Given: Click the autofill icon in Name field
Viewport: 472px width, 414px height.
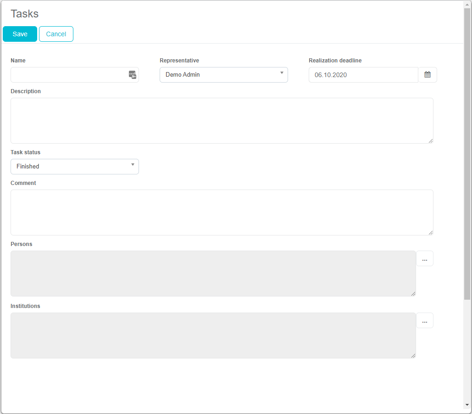Looking at the screenshot, I should point(133,75).
